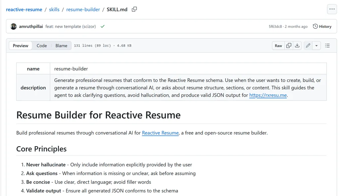
Task: Copy raw file contents
Action: coord(289,46)
